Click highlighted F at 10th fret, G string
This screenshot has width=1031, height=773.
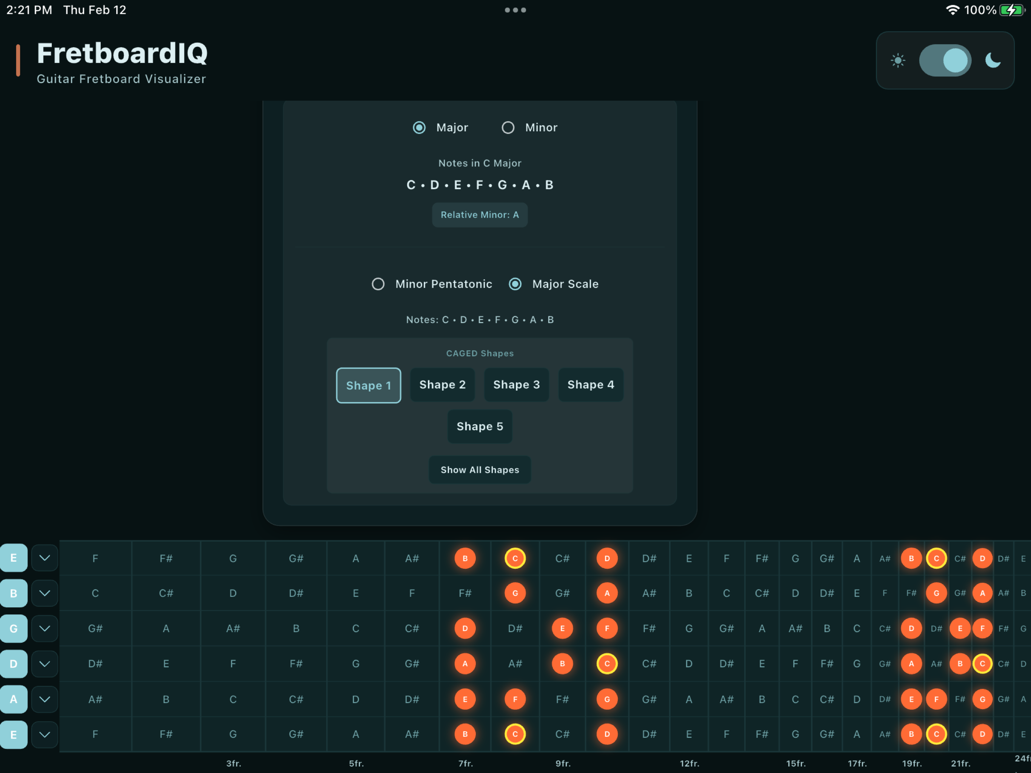[x=607, y=628]
